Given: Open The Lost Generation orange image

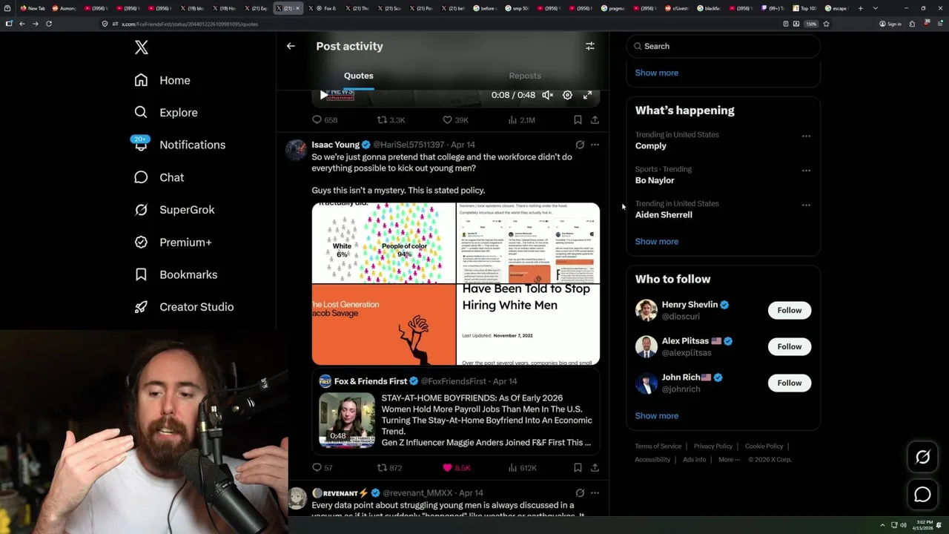Looking at the screenshot, I should point(383,325).
